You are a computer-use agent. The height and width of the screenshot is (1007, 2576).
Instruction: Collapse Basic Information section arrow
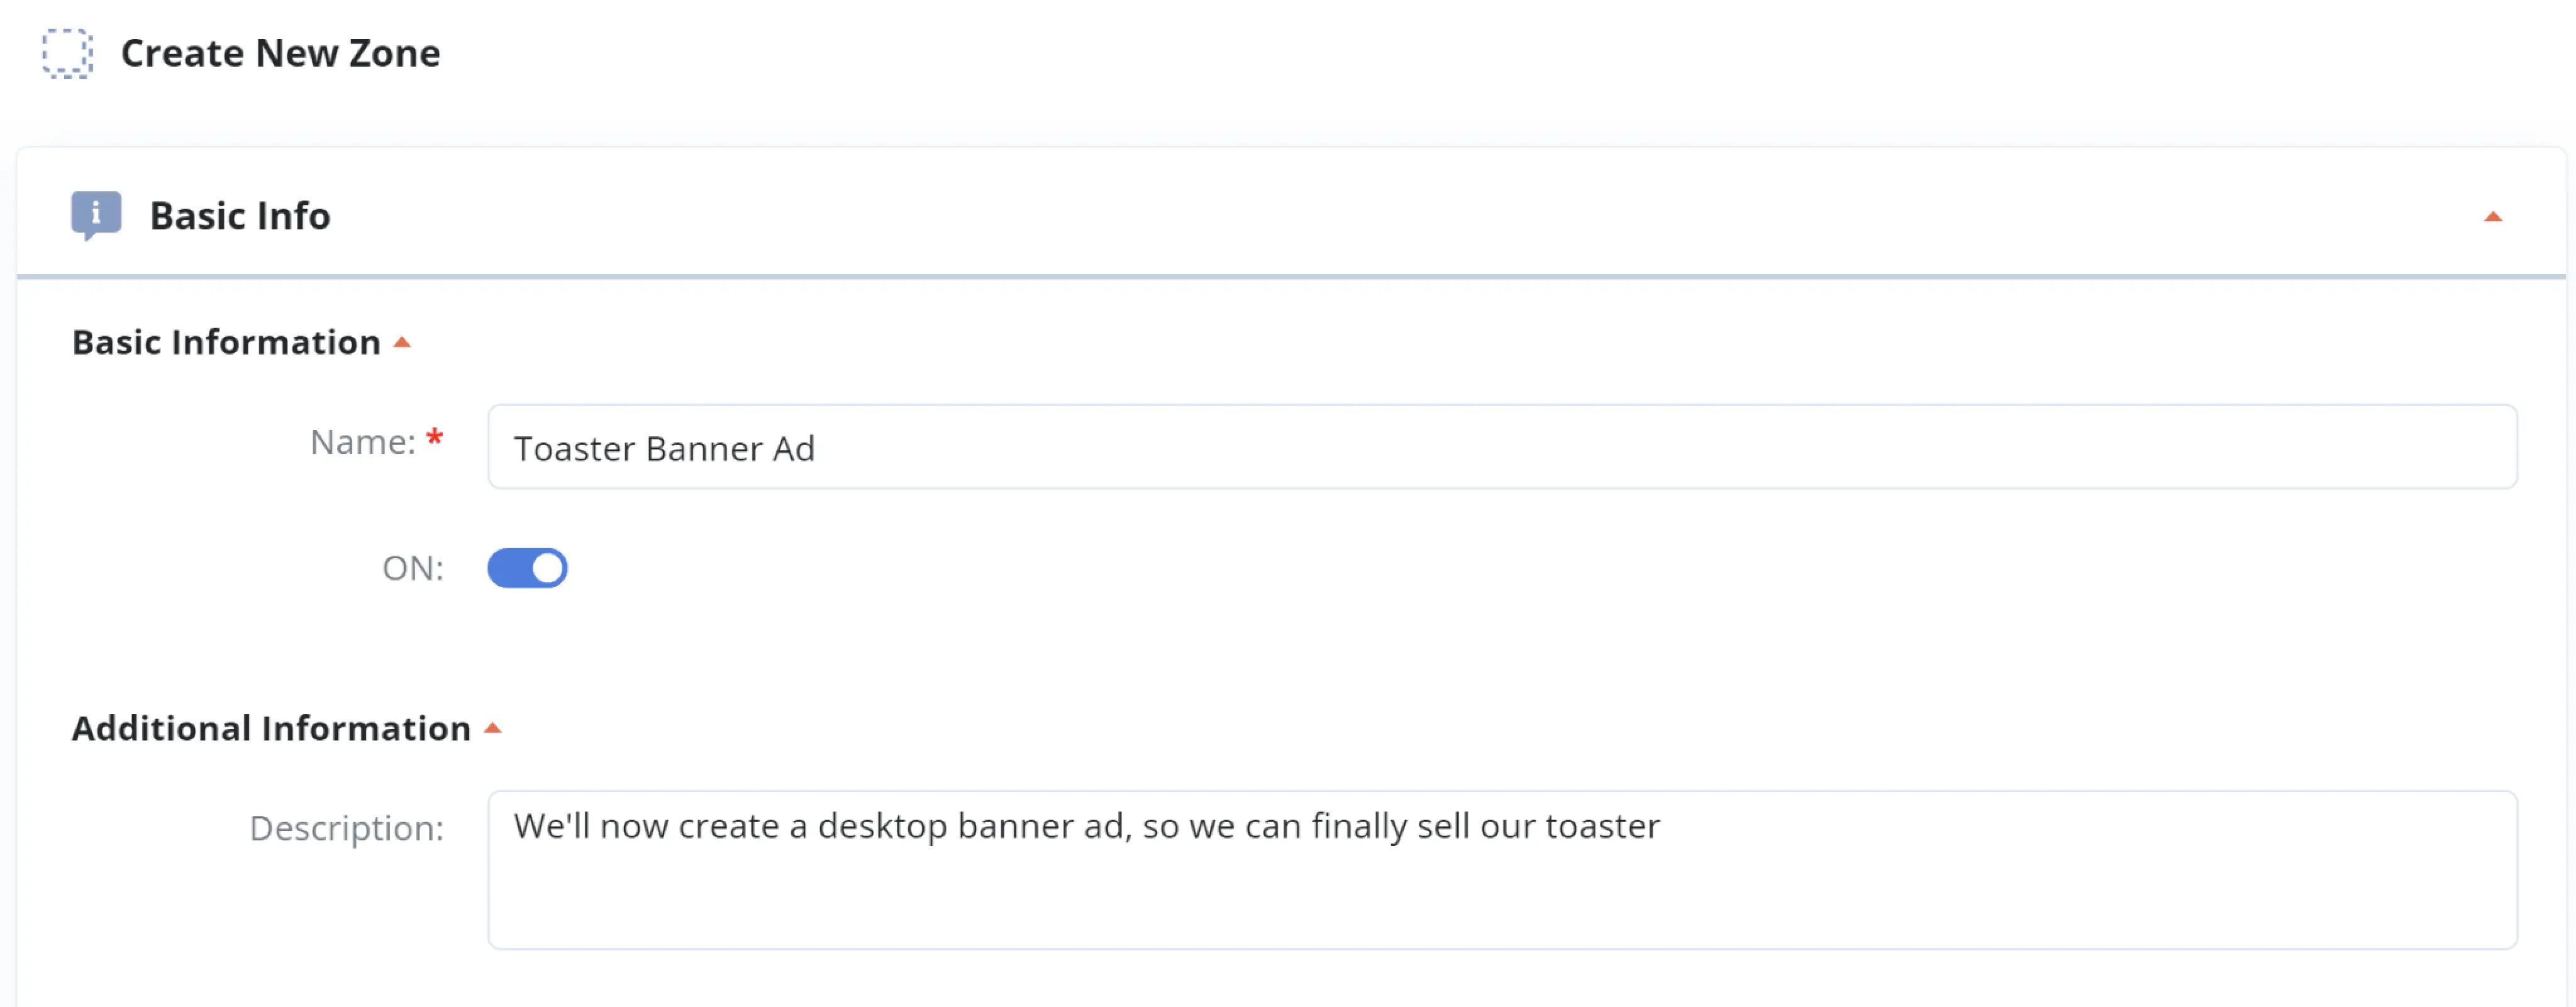(402, 343)
